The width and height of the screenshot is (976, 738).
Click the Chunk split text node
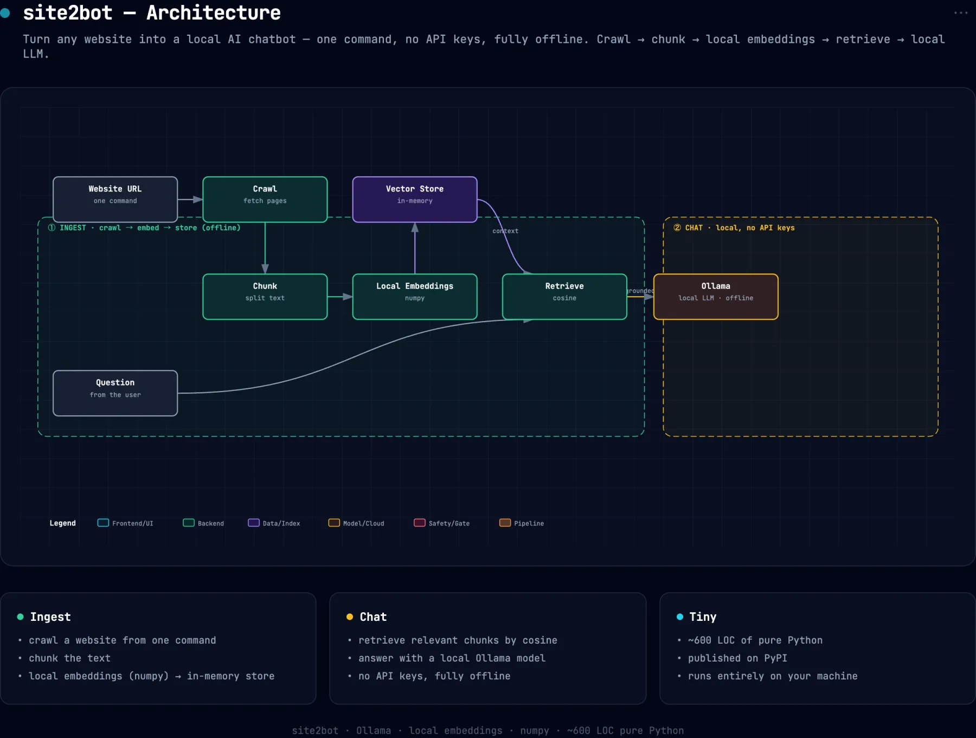point(265,297)
